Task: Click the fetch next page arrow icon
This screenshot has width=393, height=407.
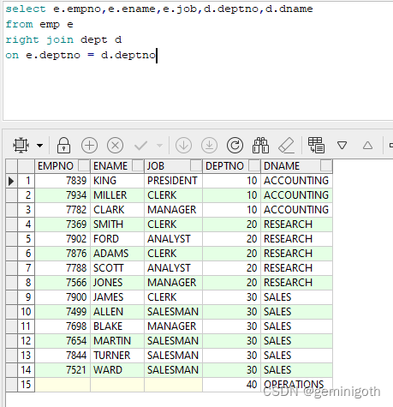Action: tap(183, 146)
